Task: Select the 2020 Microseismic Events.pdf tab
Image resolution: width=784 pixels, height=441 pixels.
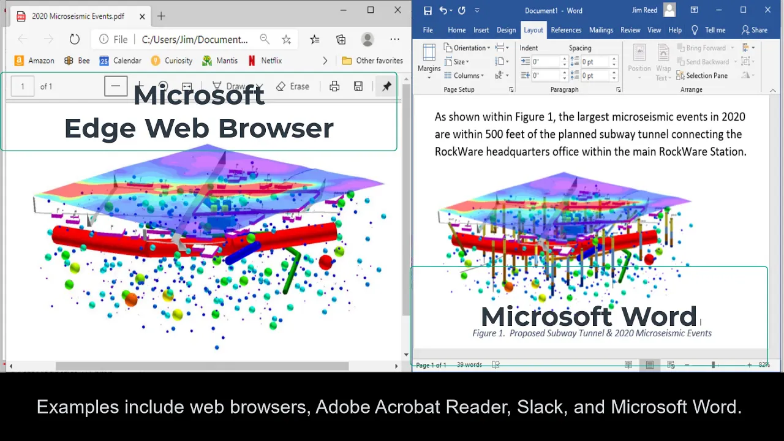Action: (80, 16)
